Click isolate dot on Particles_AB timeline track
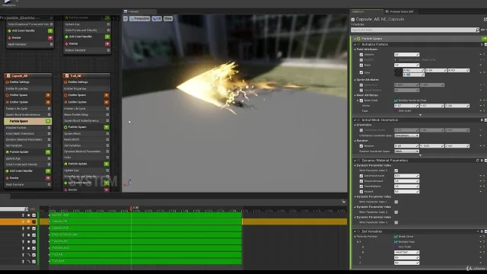Screen dimensions: 487x274 pos(29,241)
